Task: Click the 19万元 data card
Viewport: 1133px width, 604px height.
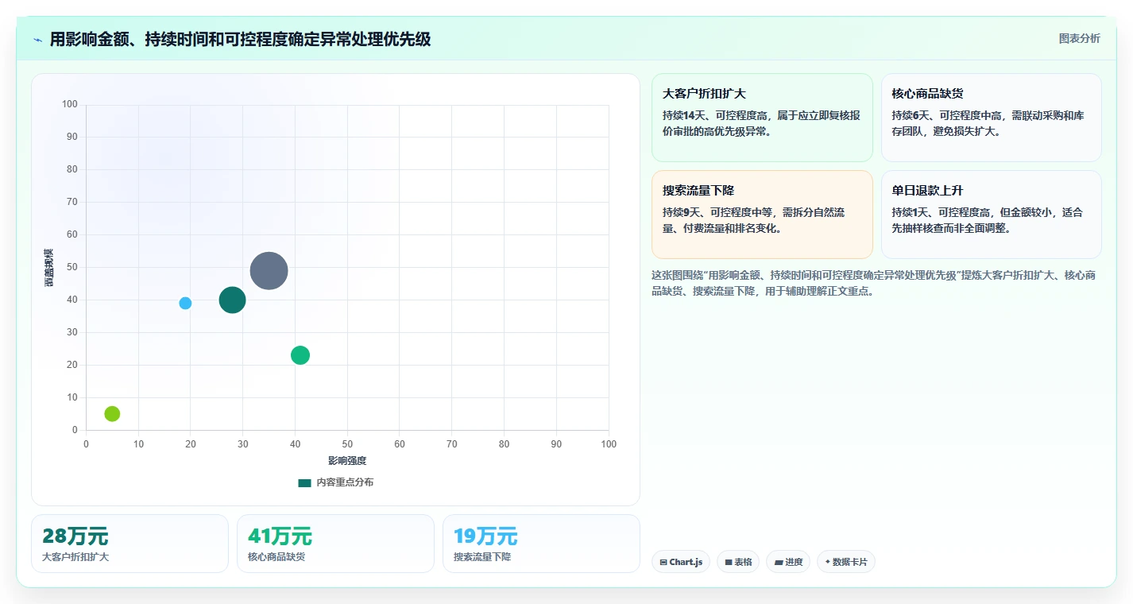Action: (x=541, y=544)
